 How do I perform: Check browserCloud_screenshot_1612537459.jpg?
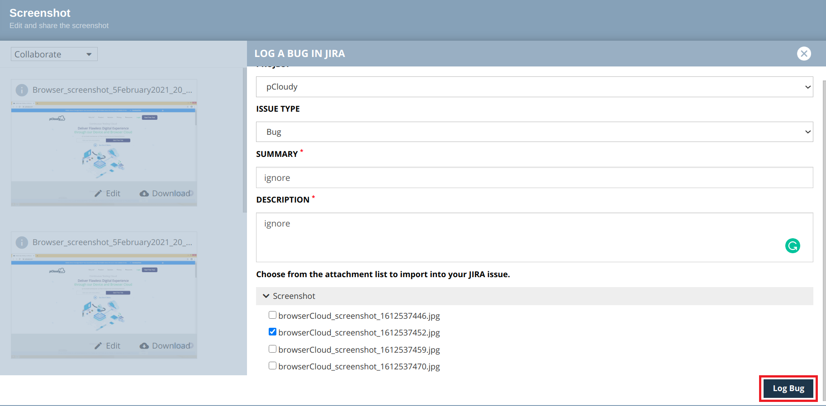(272, 349)
